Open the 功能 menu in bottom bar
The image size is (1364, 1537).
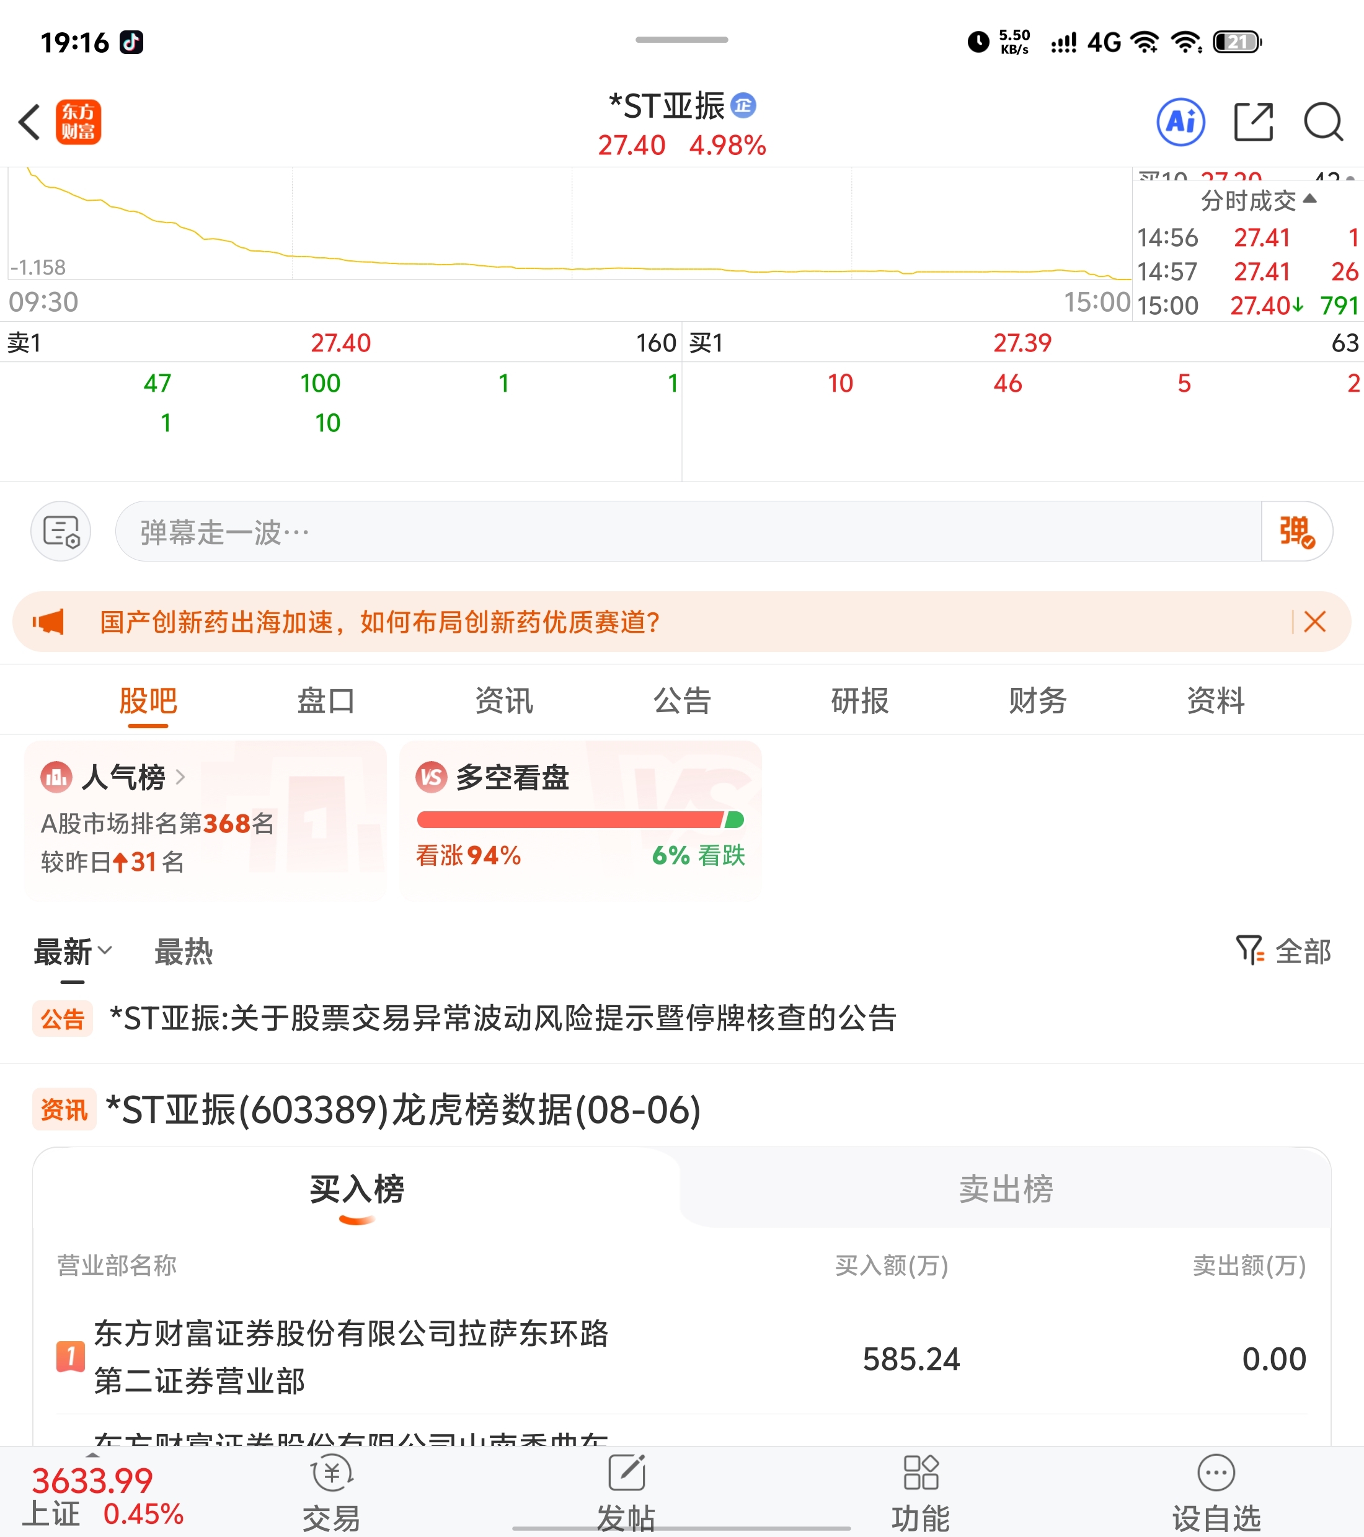click(921, 1492)
